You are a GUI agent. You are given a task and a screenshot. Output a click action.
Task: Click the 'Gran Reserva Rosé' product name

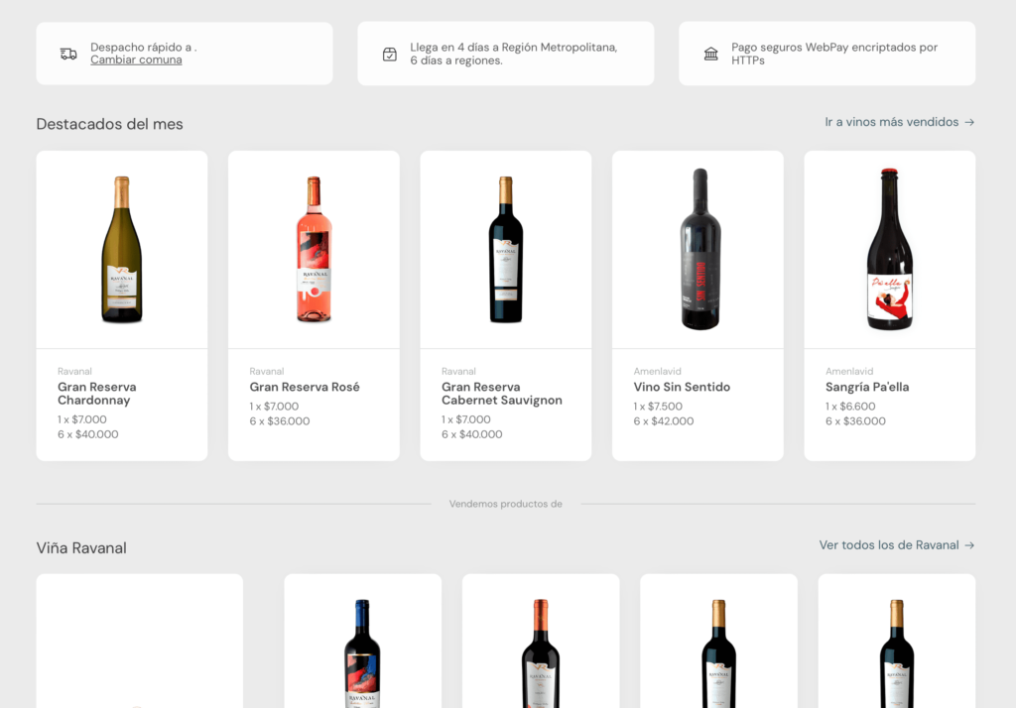305,387
